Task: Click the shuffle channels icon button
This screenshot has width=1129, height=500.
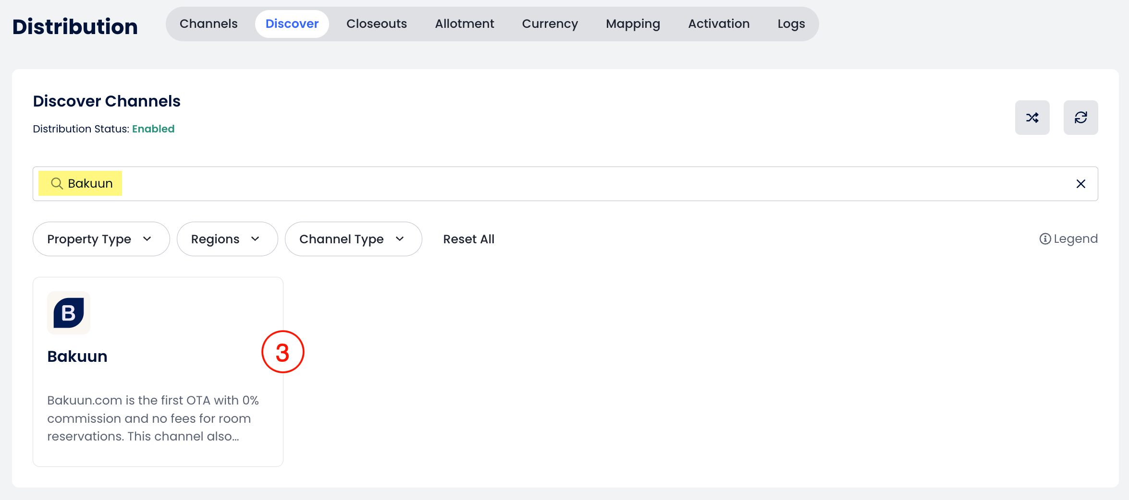Action: [x=1032, y=118]
